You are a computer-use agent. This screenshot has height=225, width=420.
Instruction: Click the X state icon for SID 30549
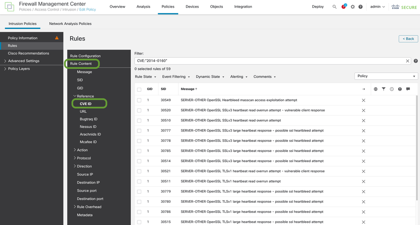pyautogui.click(x=364, y=100)
